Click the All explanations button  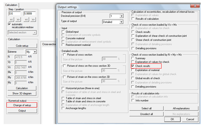point(181,108)
